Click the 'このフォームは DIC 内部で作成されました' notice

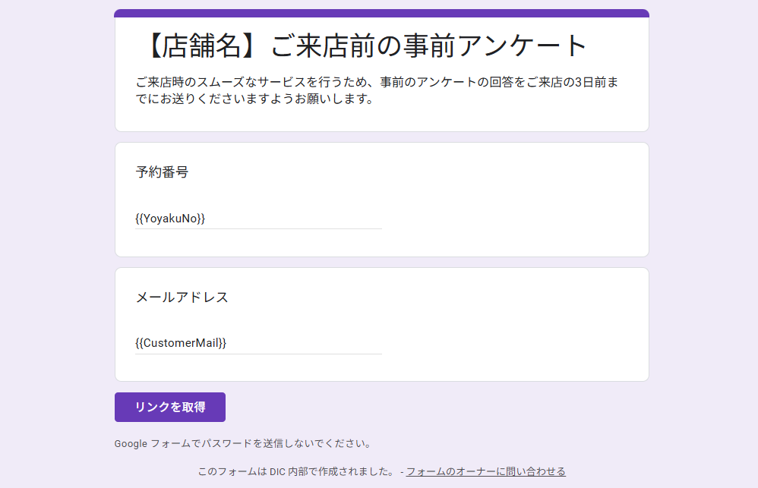295,471
